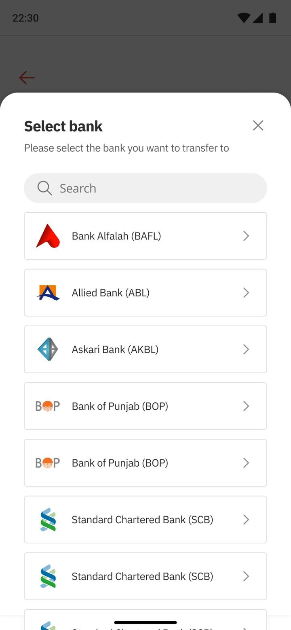Tap the battery status icon
The width and height of the screenshot is (291, 630).
point(273,18)
